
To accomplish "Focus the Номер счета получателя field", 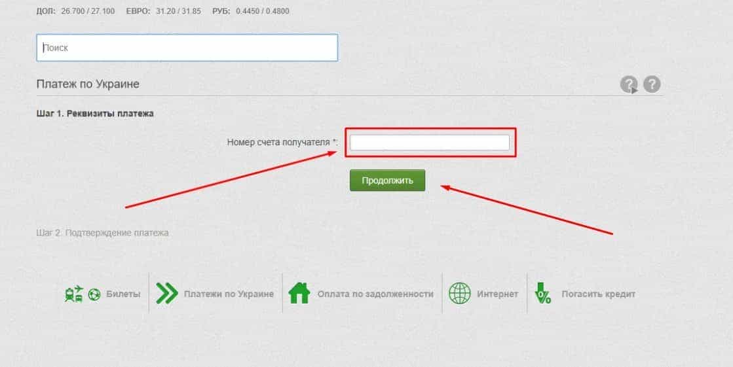I will point(429,143).
